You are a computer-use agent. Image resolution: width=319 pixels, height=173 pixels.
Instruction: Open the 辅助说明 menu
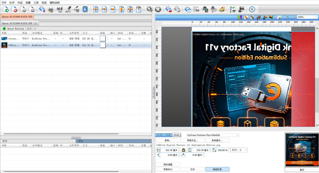pyautogui.click(x=55, y=3)
